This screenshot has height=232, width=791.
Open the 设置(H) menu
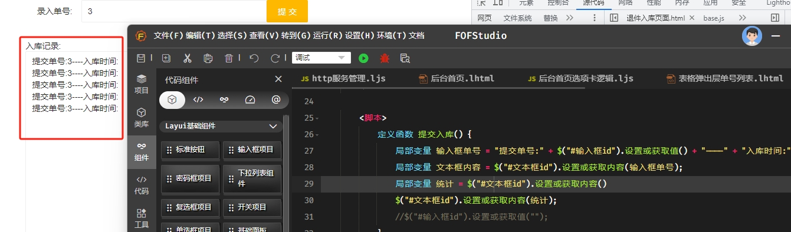pyautogui.click(x=360, y=35)
